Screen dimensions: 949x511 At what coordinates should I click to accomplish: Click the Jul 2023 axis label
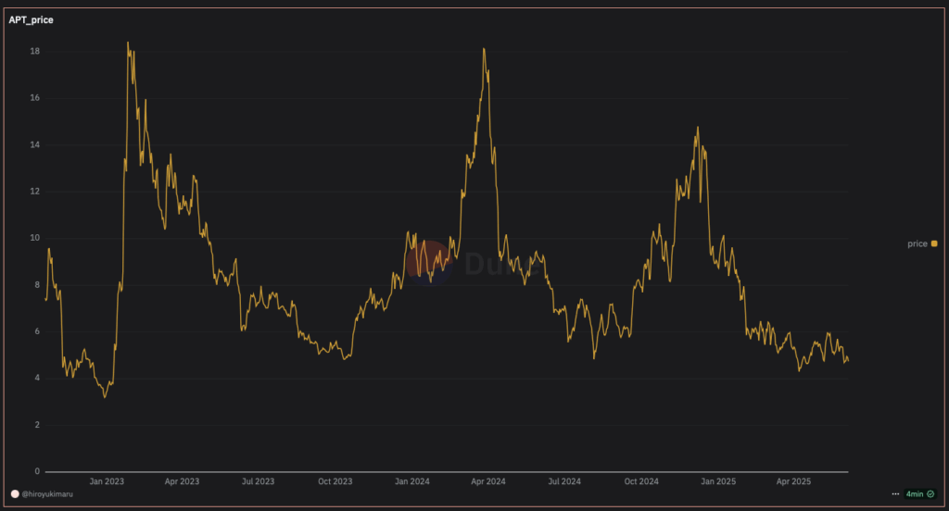click(258, 481)
